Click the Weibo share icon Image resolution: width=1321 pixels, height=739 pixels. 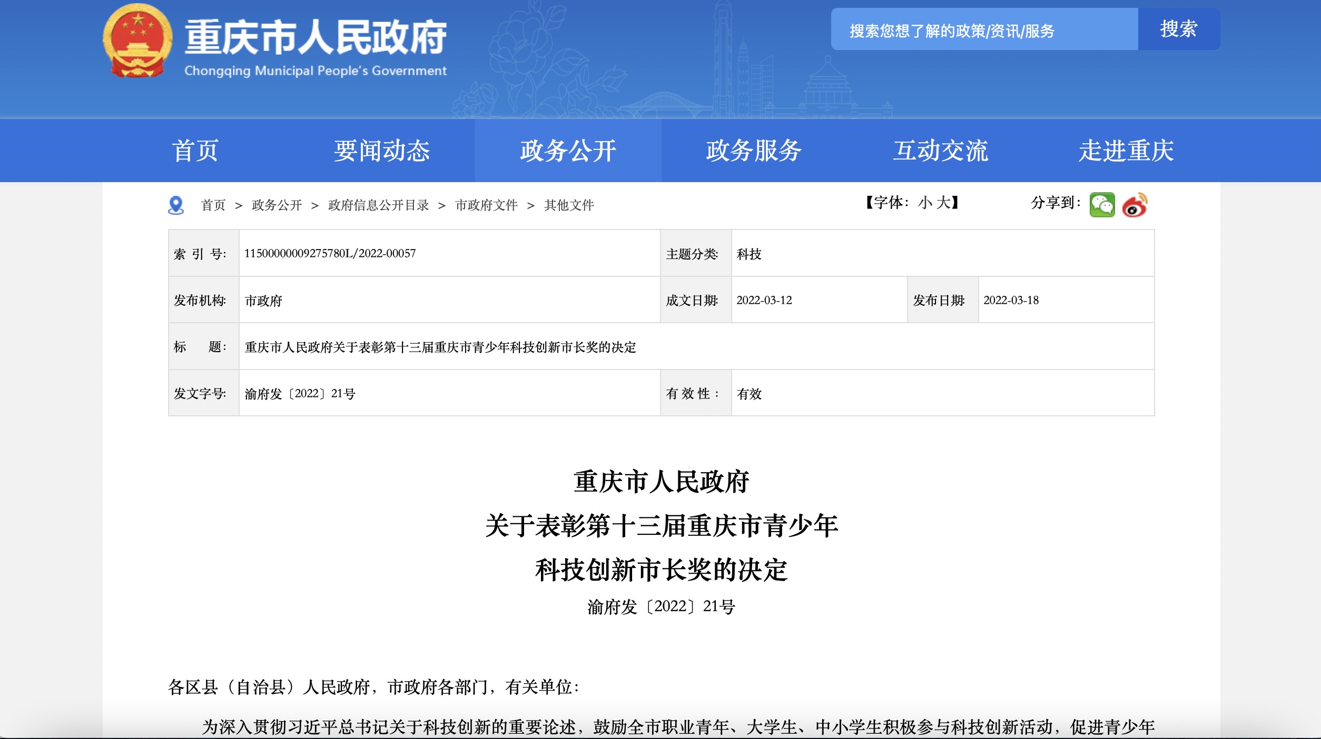click(x=1135, y=205)
